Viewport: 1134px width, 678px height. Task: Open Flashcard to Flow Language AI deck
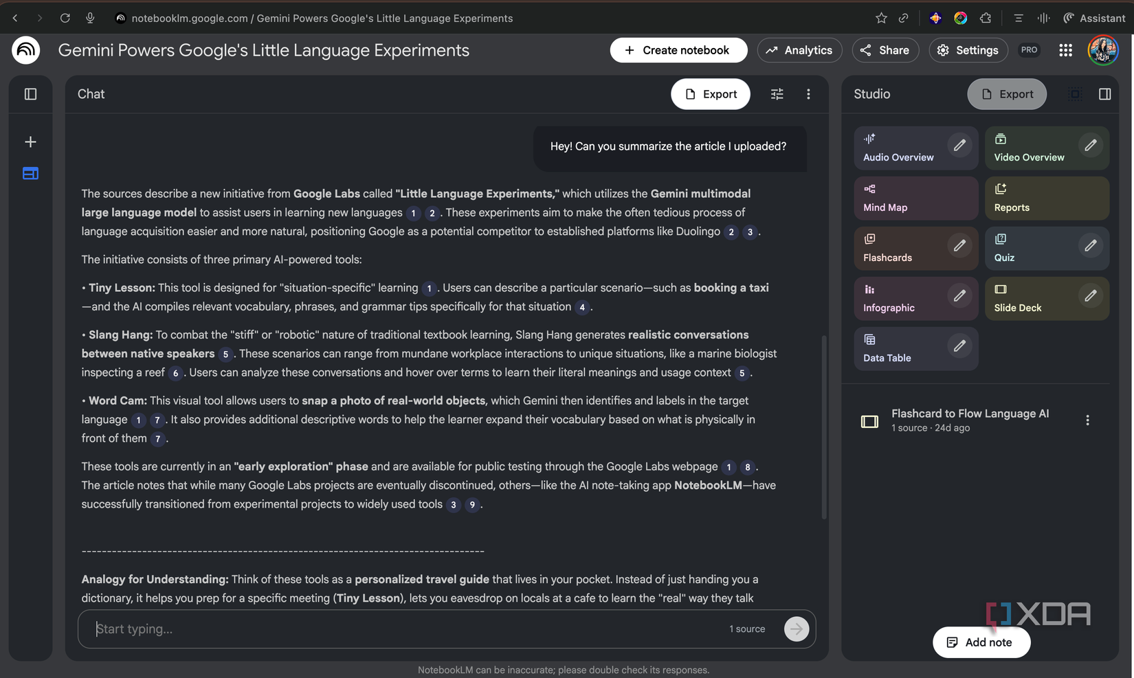coord(970,420)
